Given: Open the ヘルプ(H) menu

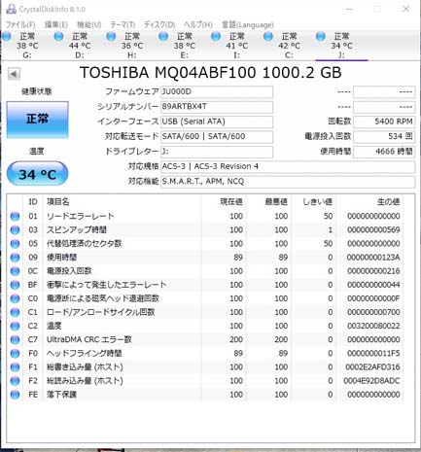Looking at the screenshot, I should 198,24.
